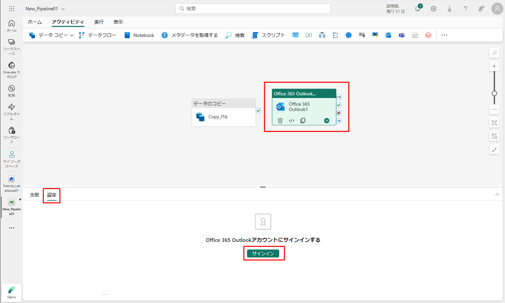Zoom in on the canvas
Screen dimensions: 505x303
pyautogui.click(x=494, y=66)
